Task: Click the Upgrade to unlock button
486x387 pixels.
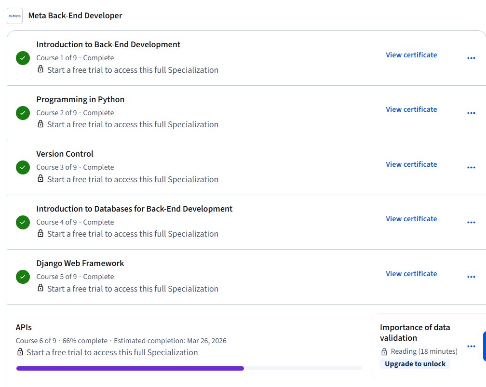Action: [x=415, y=364]
